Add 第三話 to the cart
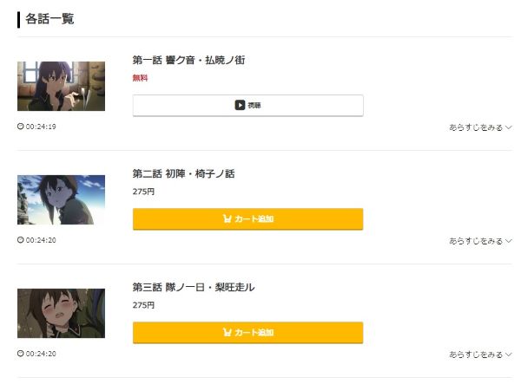 (x=247, y=333)
